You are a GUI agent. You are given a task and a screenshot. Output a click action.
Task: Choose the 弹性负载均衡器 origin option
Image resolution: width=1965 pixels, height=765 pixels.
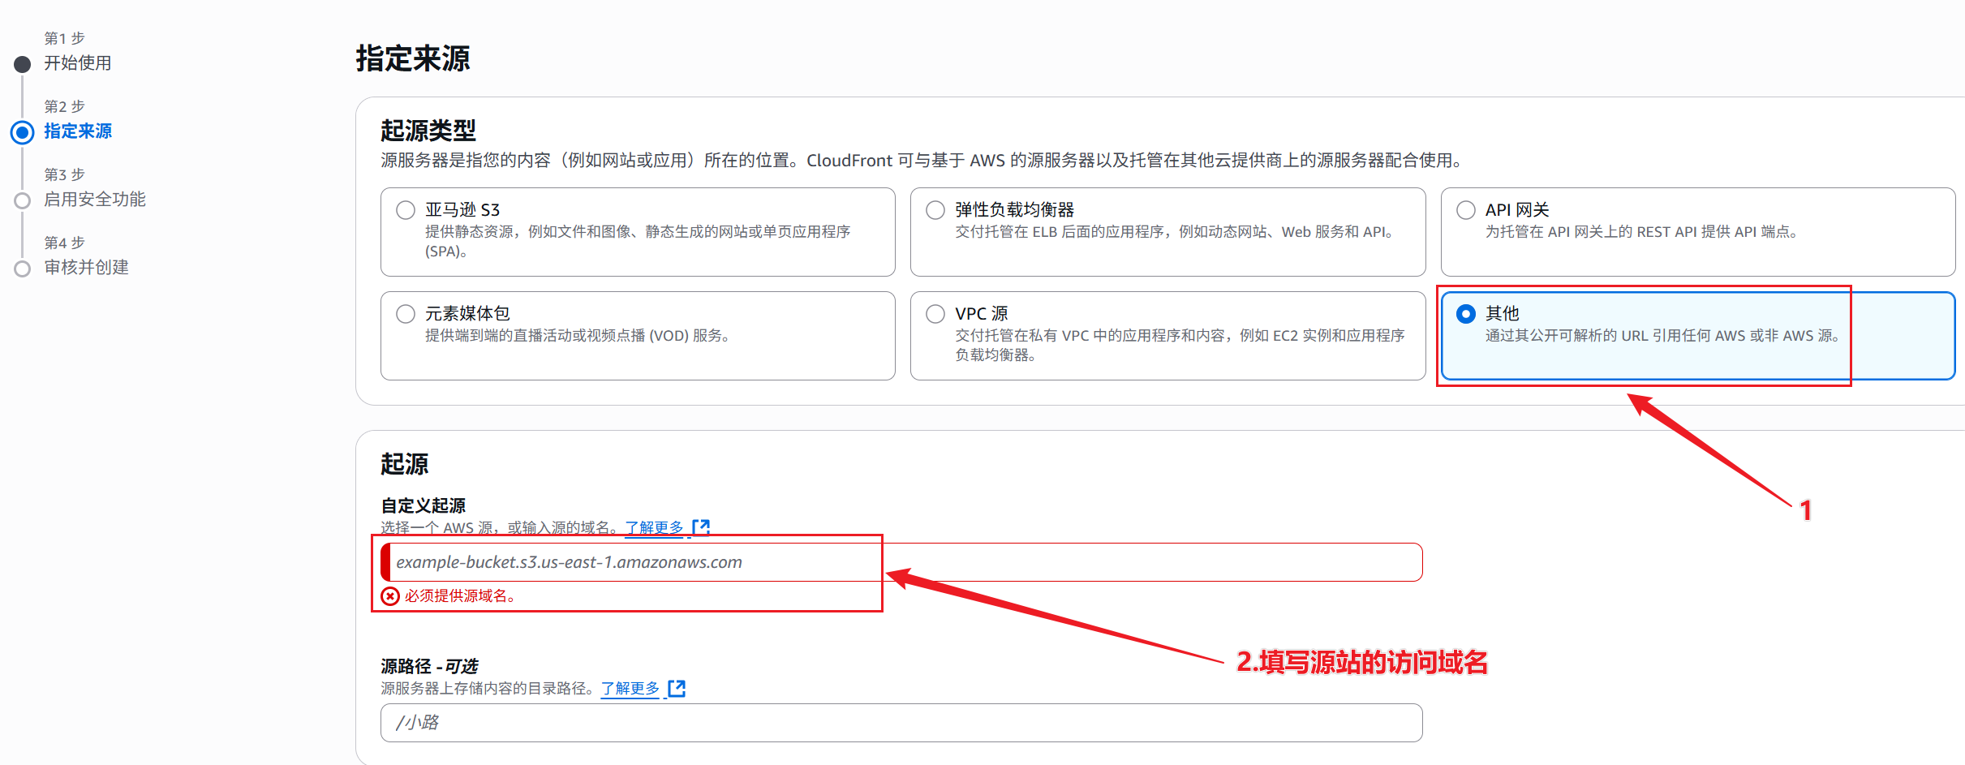click(935, 210)
